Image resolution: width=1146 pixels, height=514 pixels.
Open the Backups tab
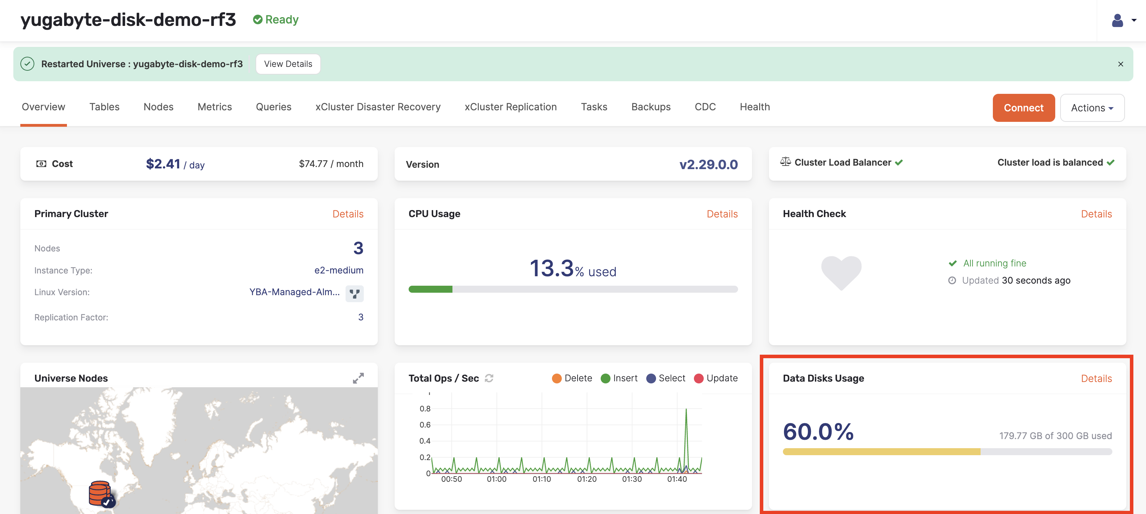point(651,107)
